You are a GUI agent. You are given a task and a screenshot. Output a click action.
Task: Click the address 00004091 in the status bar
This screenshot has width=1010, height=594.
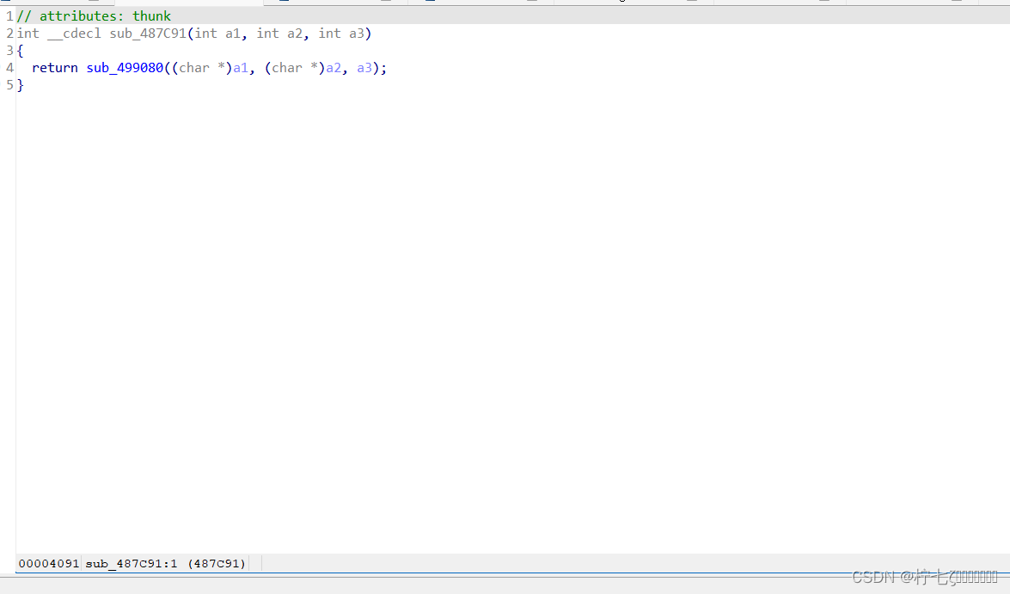[48, 563]
